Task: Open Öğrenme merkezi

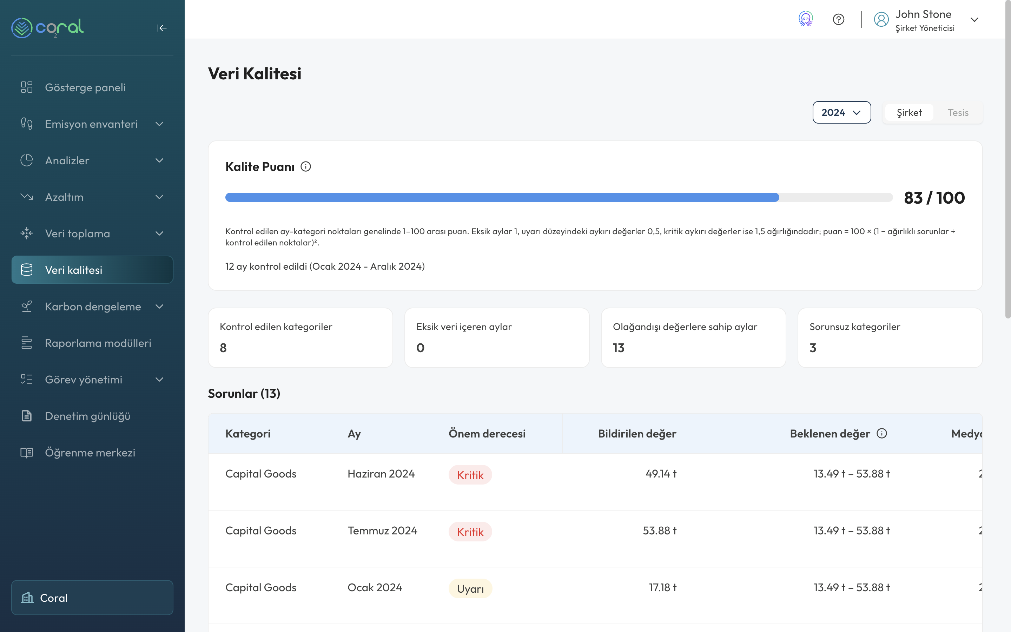Action: tap(92, 453)
